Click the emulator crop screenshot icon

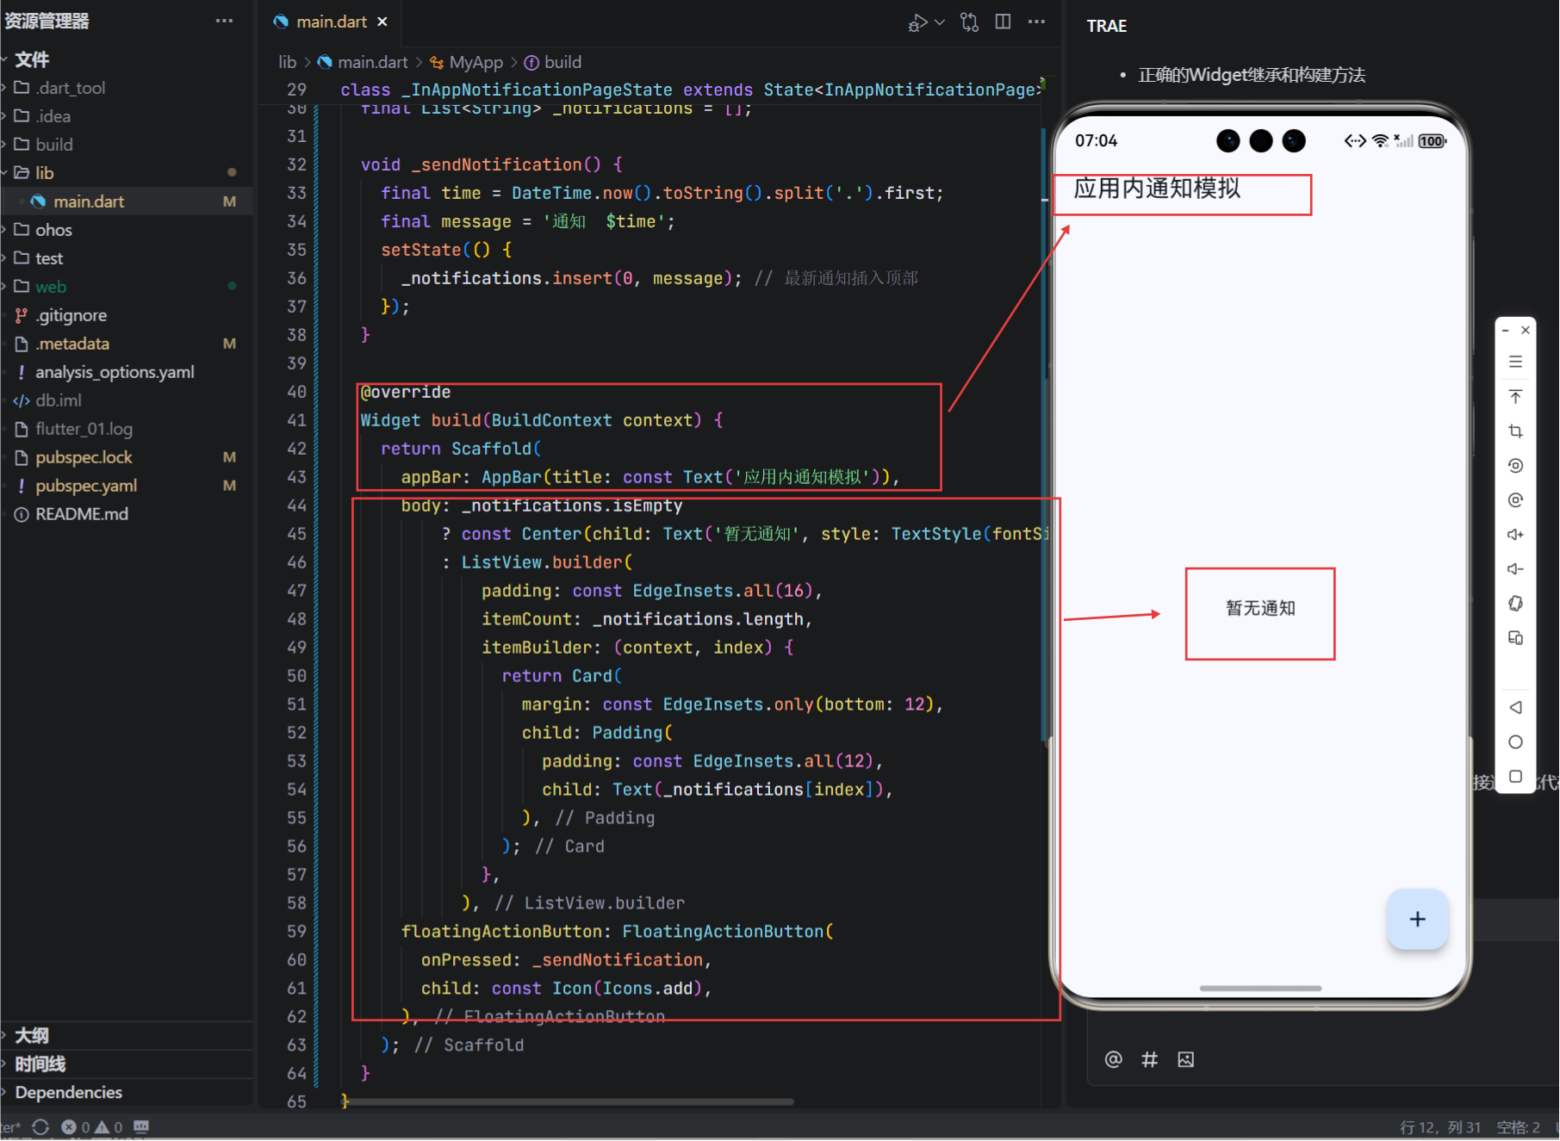pyautogui.click(x=1515, y=431)
